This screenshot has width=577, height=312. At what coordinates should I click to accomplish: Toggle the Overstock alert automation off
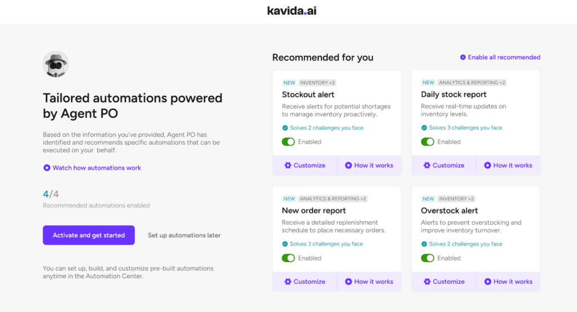click(428, 258)
